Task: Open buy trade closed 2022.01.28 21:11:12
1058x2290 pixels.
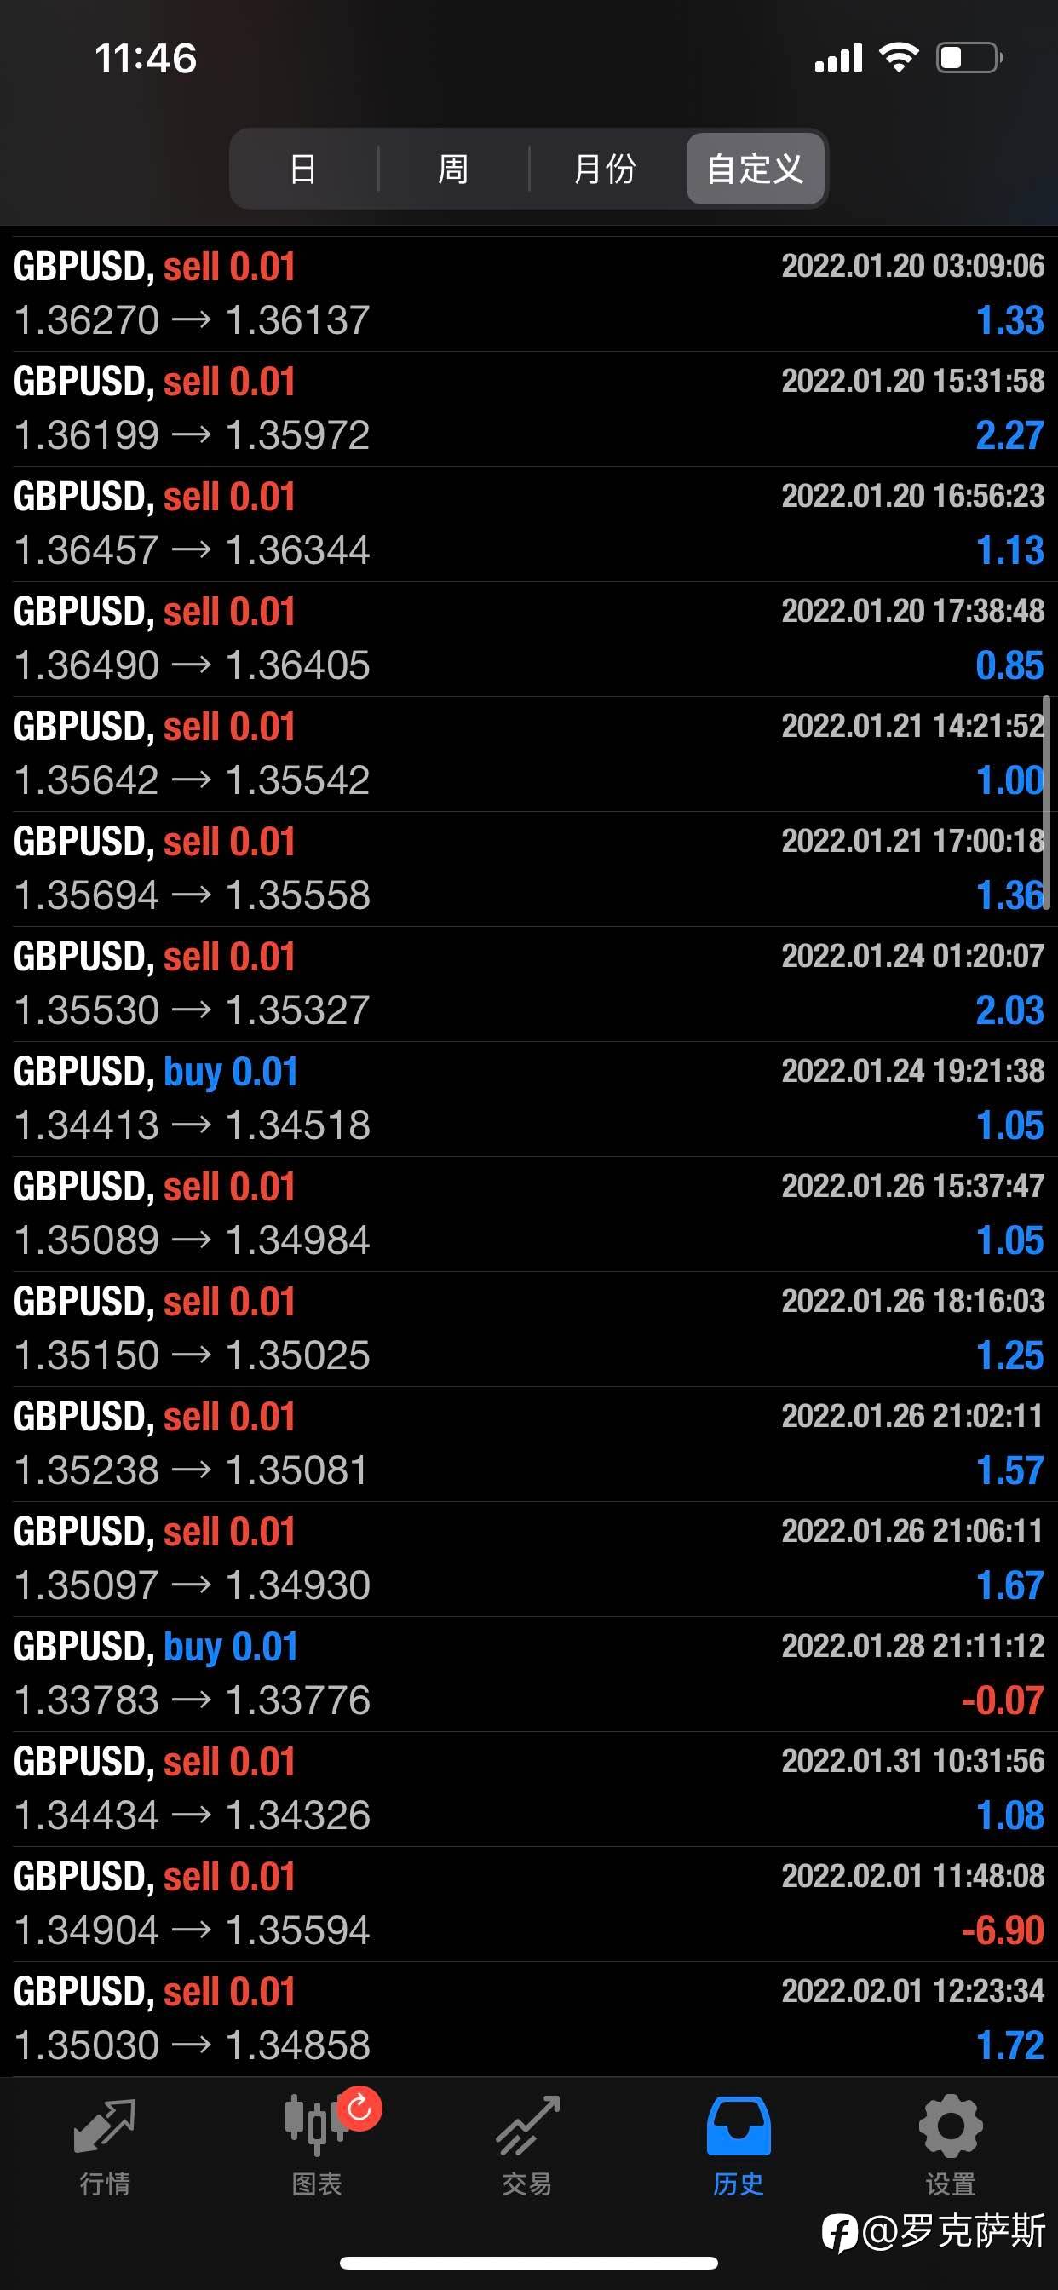Action: (529, 1674)
